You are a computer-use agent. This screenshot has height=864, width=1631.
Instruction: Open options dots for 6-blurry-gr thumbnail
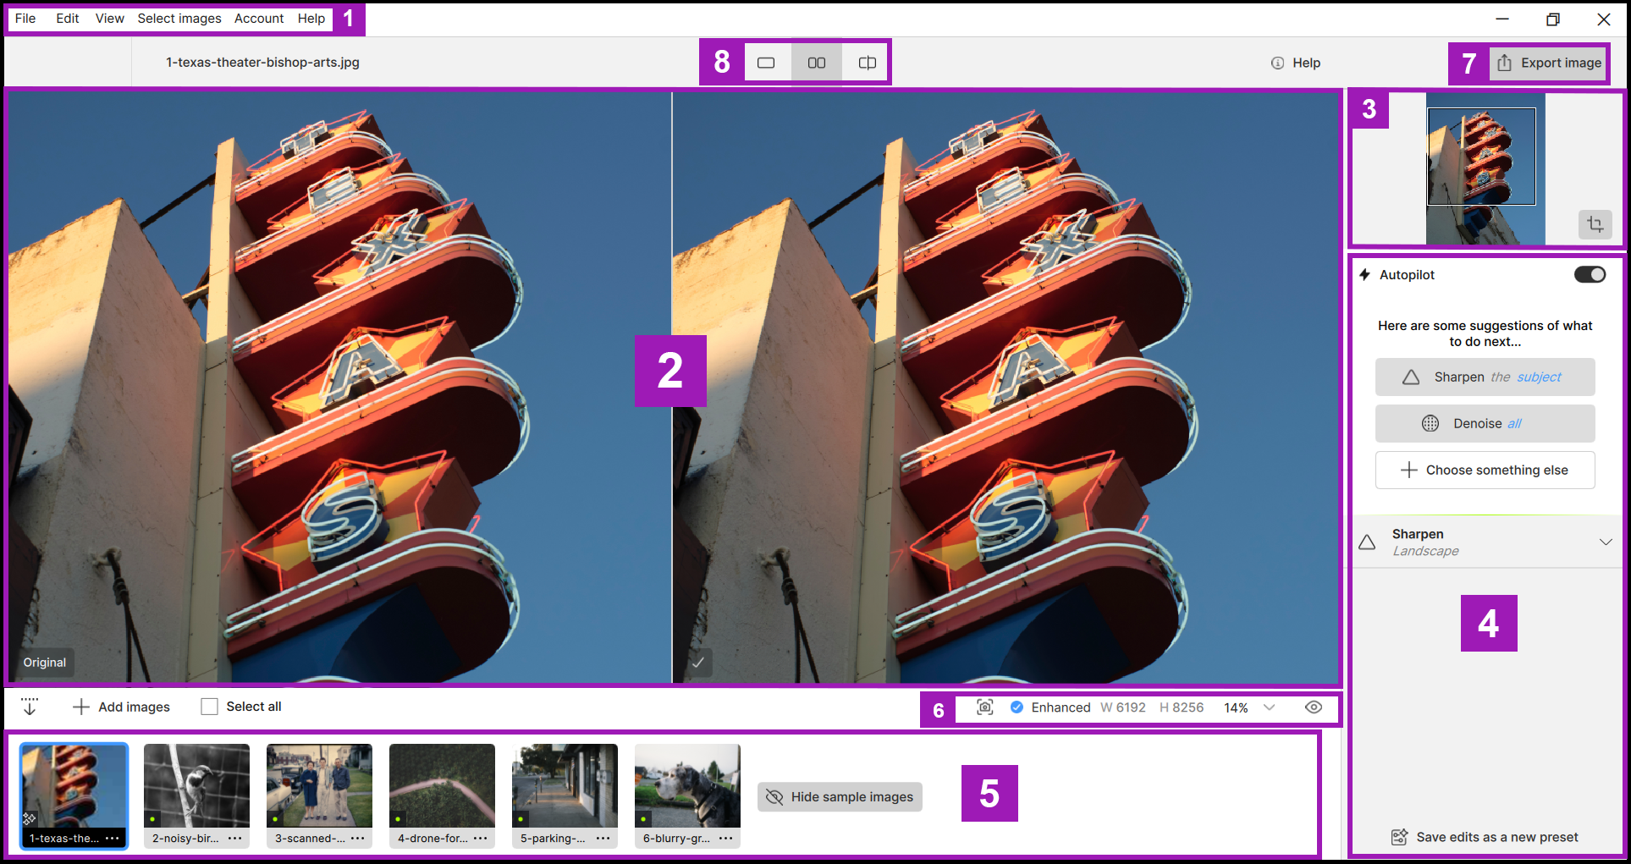pos(726,839)
